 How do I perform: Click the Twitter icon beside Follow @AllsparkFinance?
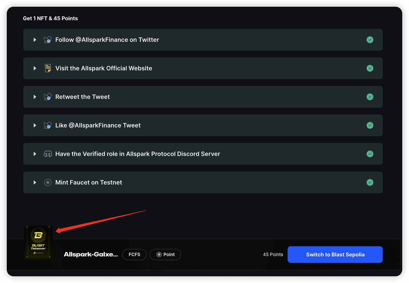[48, 40]
